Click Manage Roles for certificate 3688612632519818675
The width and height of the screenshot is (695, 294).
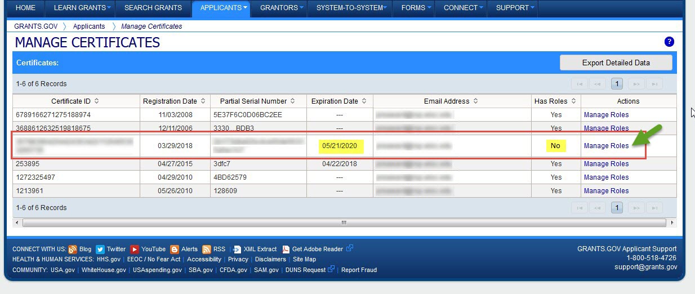(x=606, y=128)
